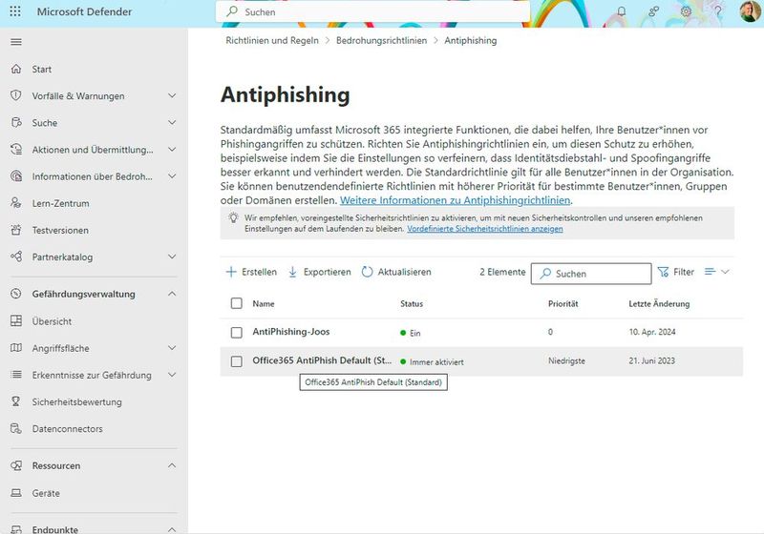Image resolution: width=764 pixels, height=534 pixels.
Task: Expand Vorfälle & Warnungen chevron
Action: [172, 95]
